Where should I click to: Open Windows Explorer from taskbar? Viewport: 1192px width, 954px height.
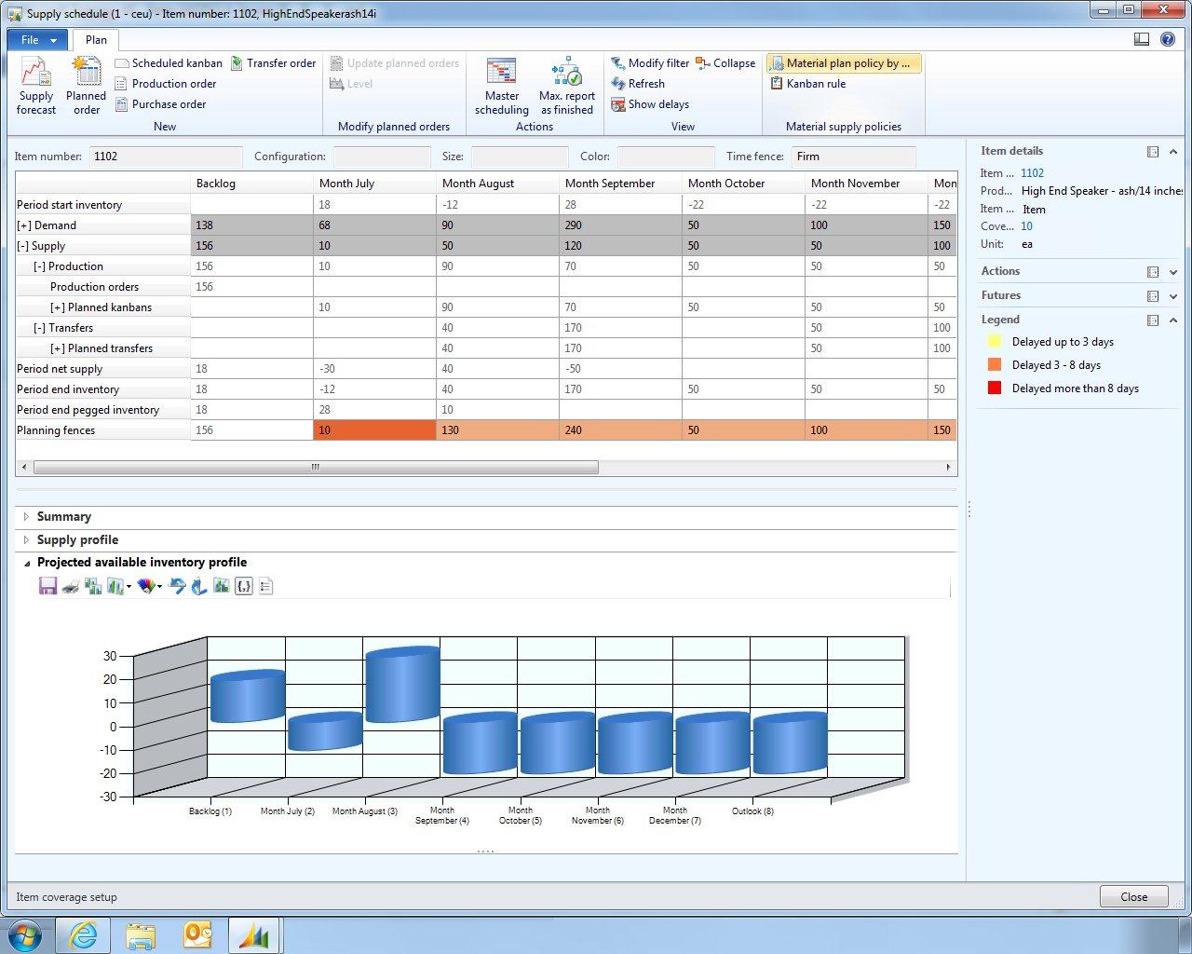point(141,935)
